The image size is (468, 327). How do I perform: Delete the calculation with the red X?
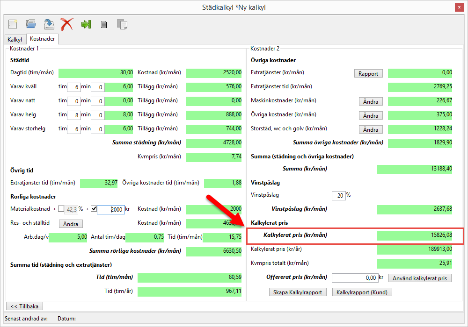tap(67, 24)
